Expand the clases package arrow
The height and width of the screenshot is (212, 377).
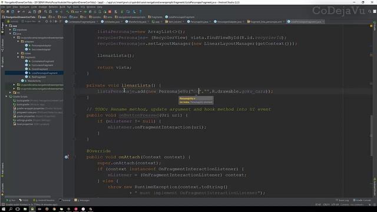click(x=18, y=54)
